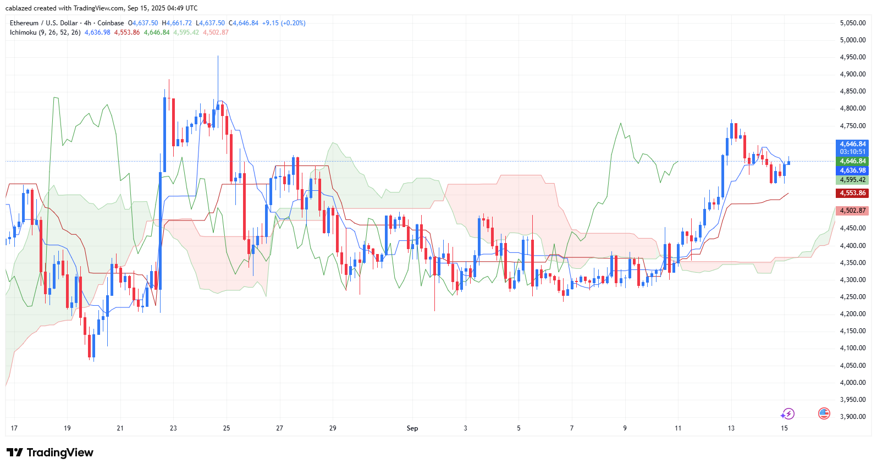The width and height of the screenshot is (877, 469).
Task: Click the 23 date on time axis
Action: pyautogui.click(x=173, y=428)
